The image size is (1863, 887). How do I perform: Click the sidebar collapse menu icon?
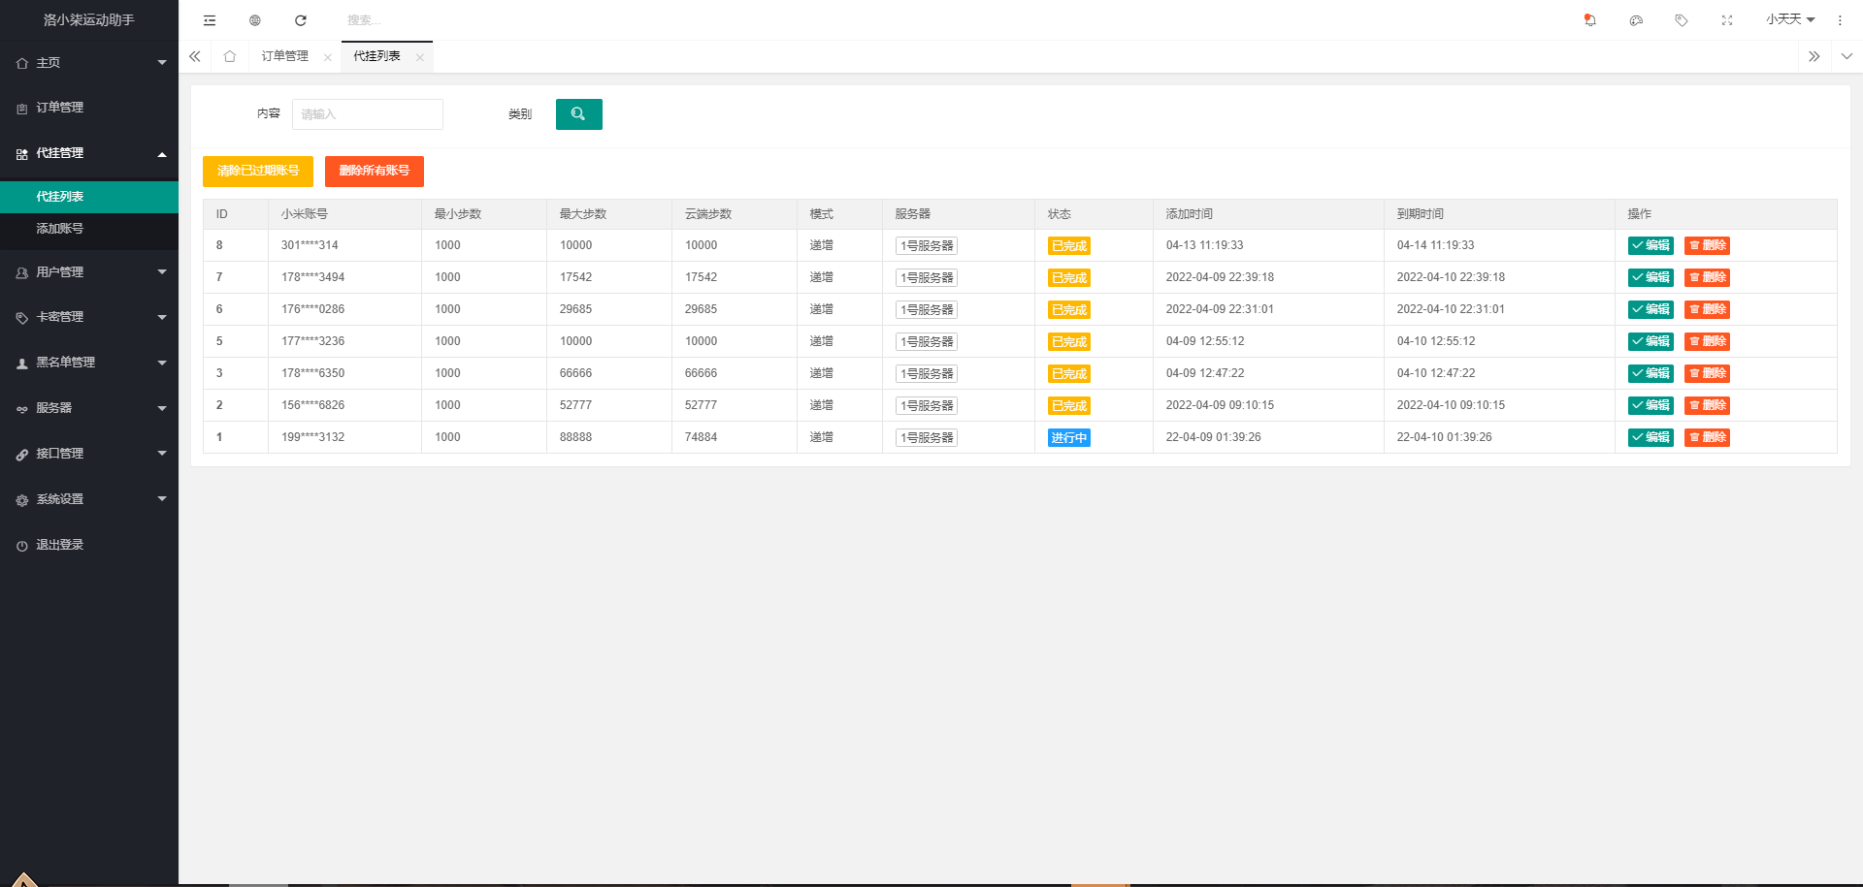[210, 20]
